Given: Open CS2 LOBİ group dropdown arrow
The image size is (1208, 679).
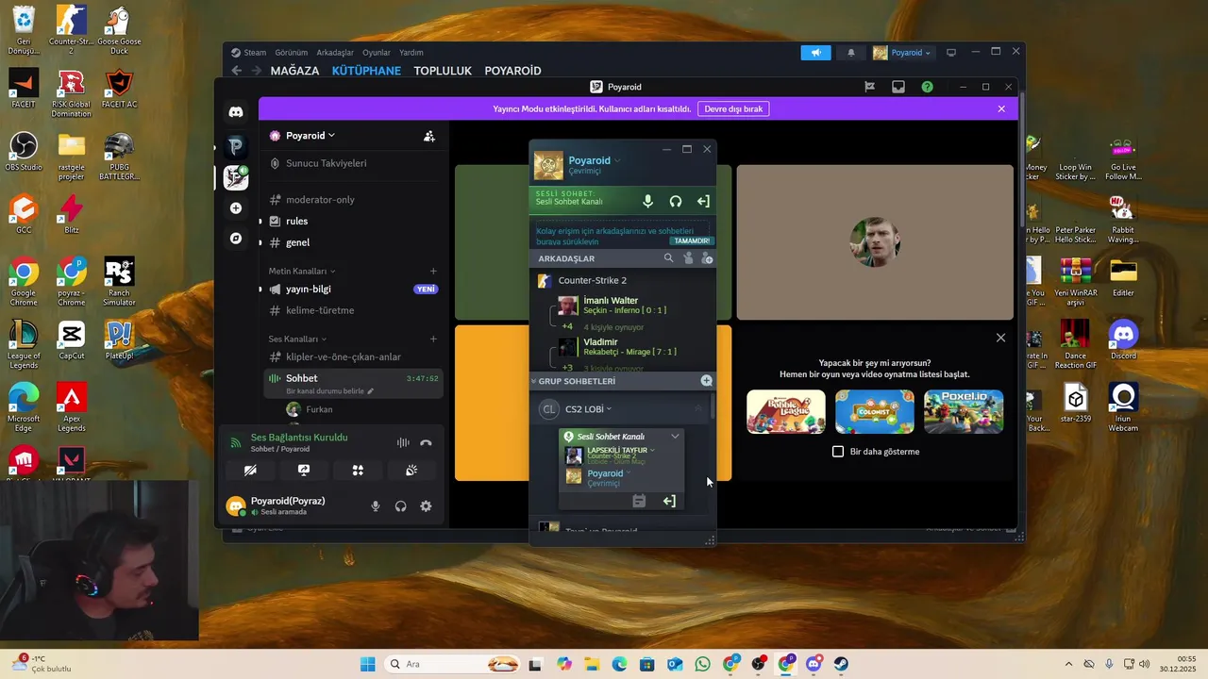Looking at the screenshot, I should [x=609, y=409].
